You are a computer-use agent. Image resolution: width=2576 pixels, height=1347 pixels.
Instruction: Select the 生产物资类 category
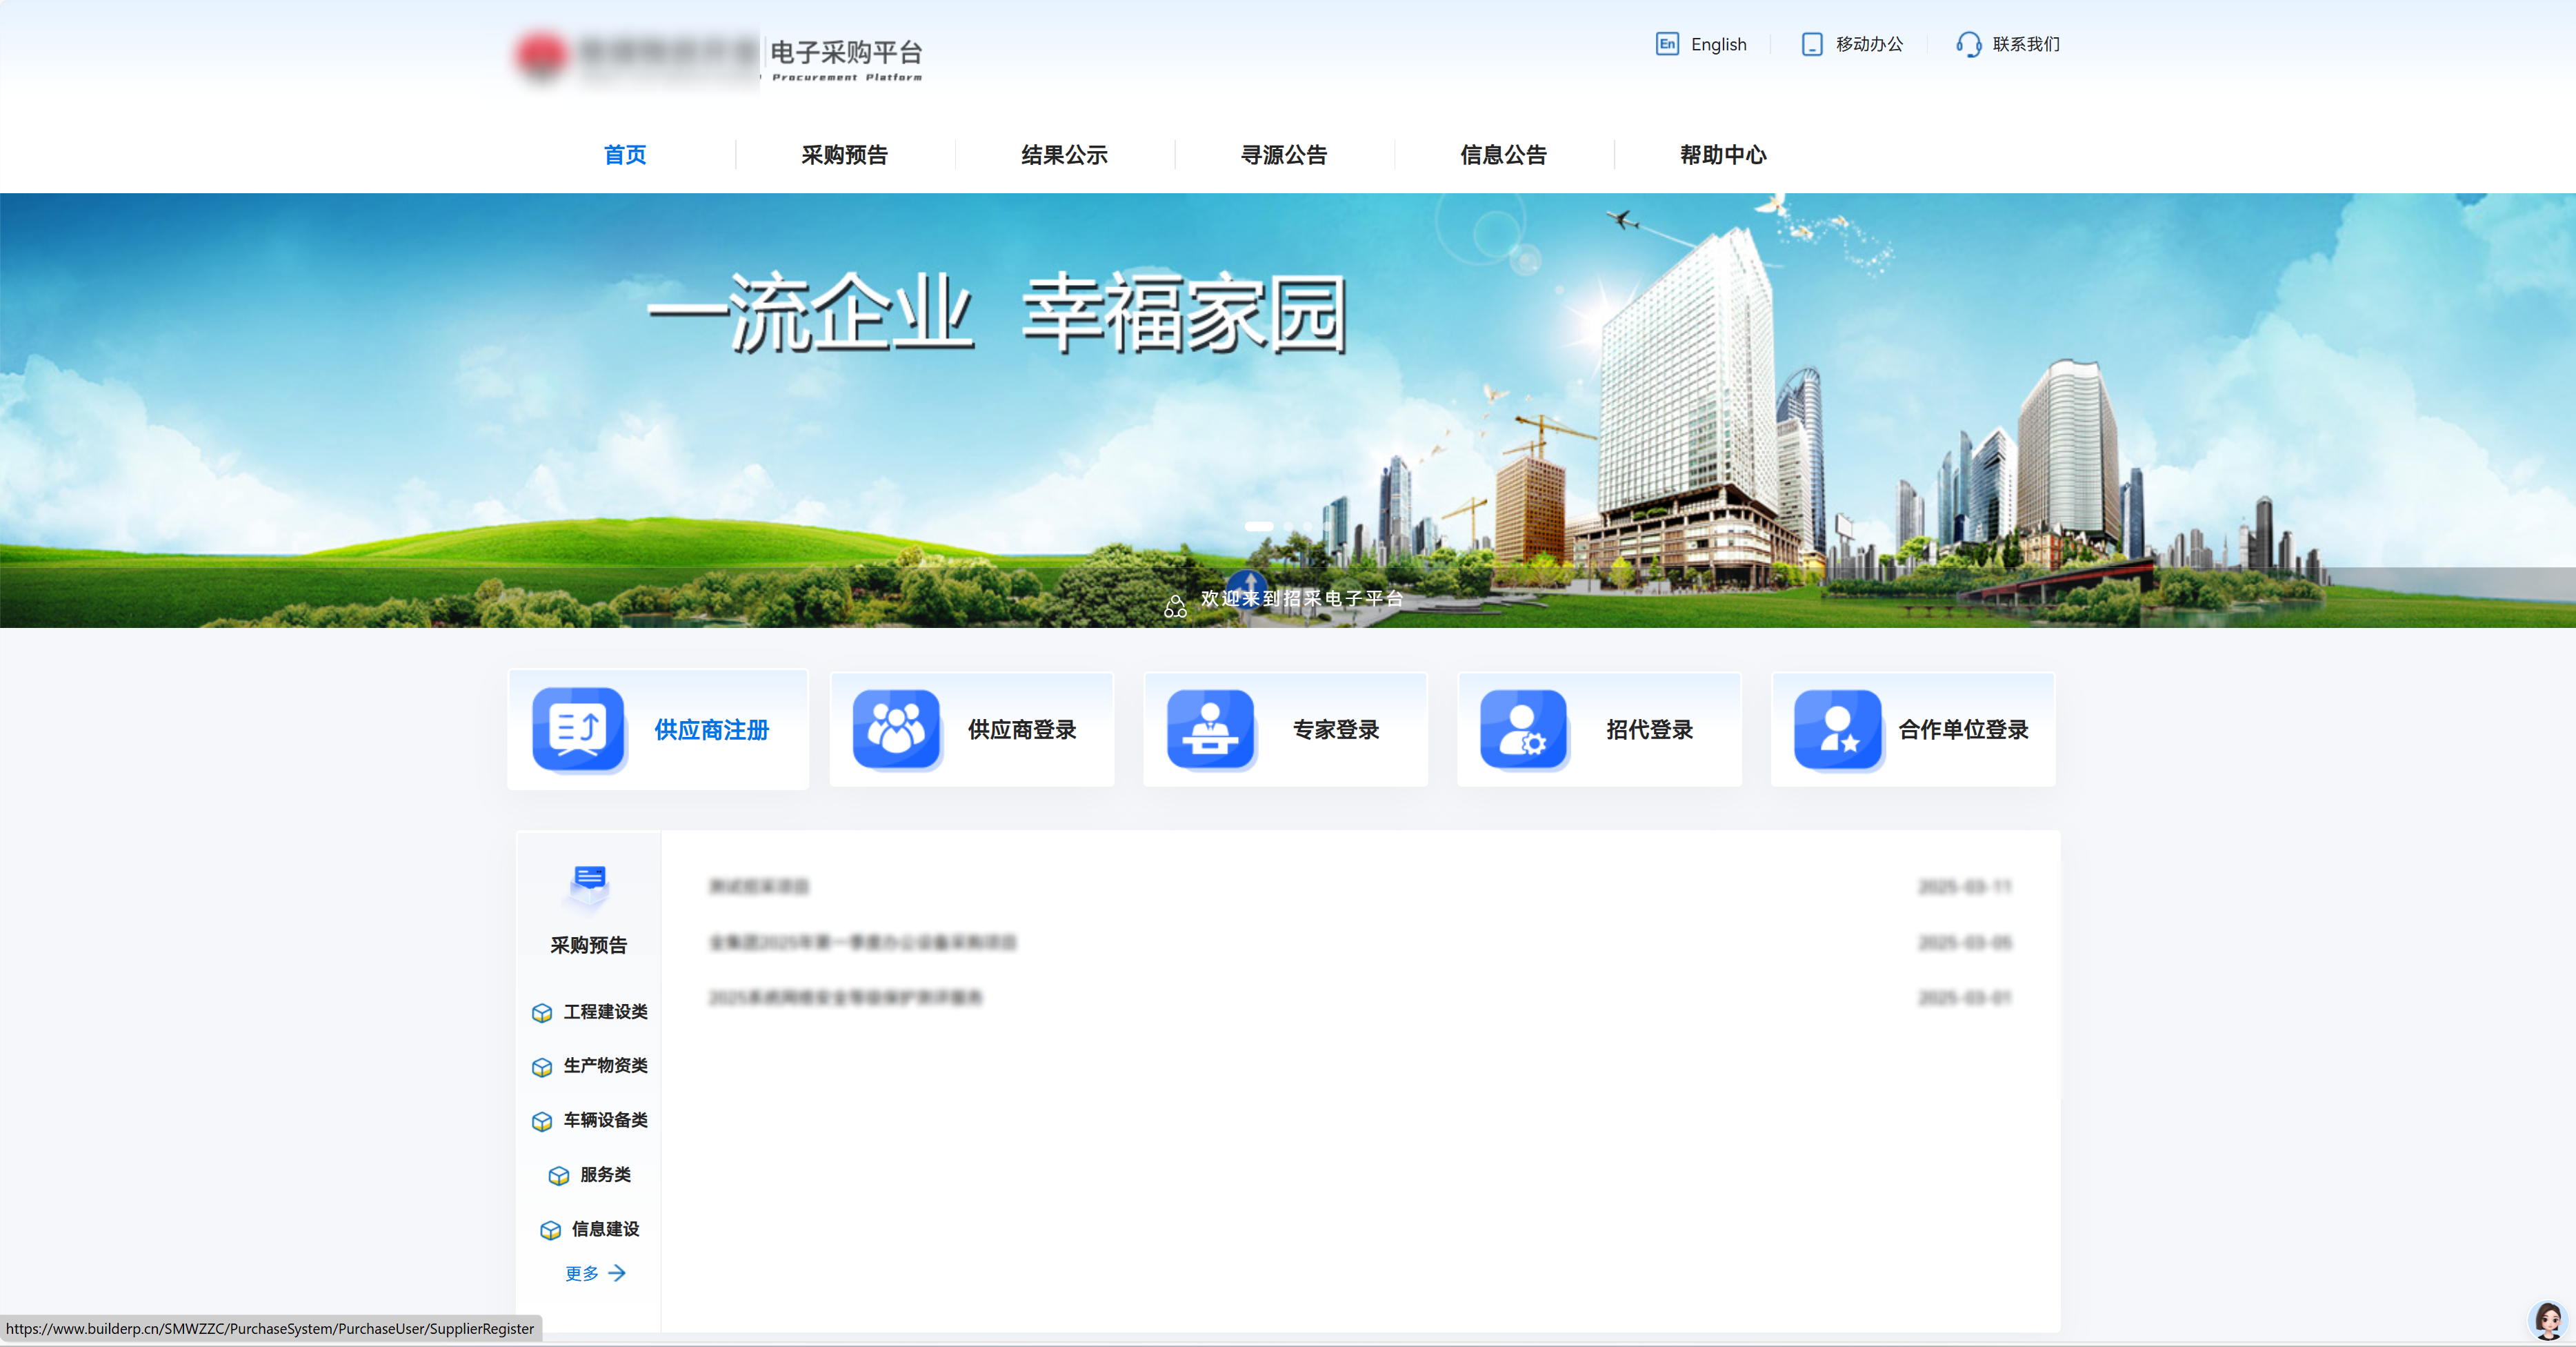click(605, 1065)
